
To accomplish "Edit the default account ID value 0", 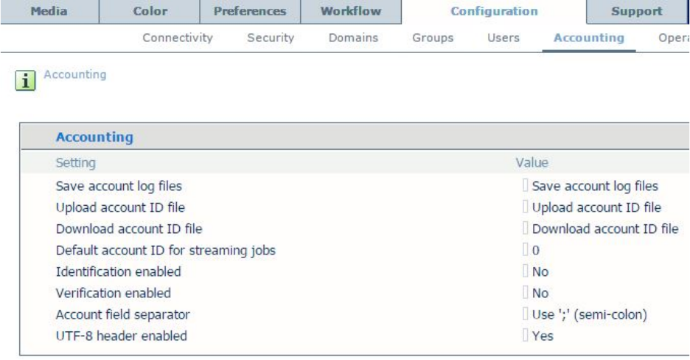I will 535,251.
